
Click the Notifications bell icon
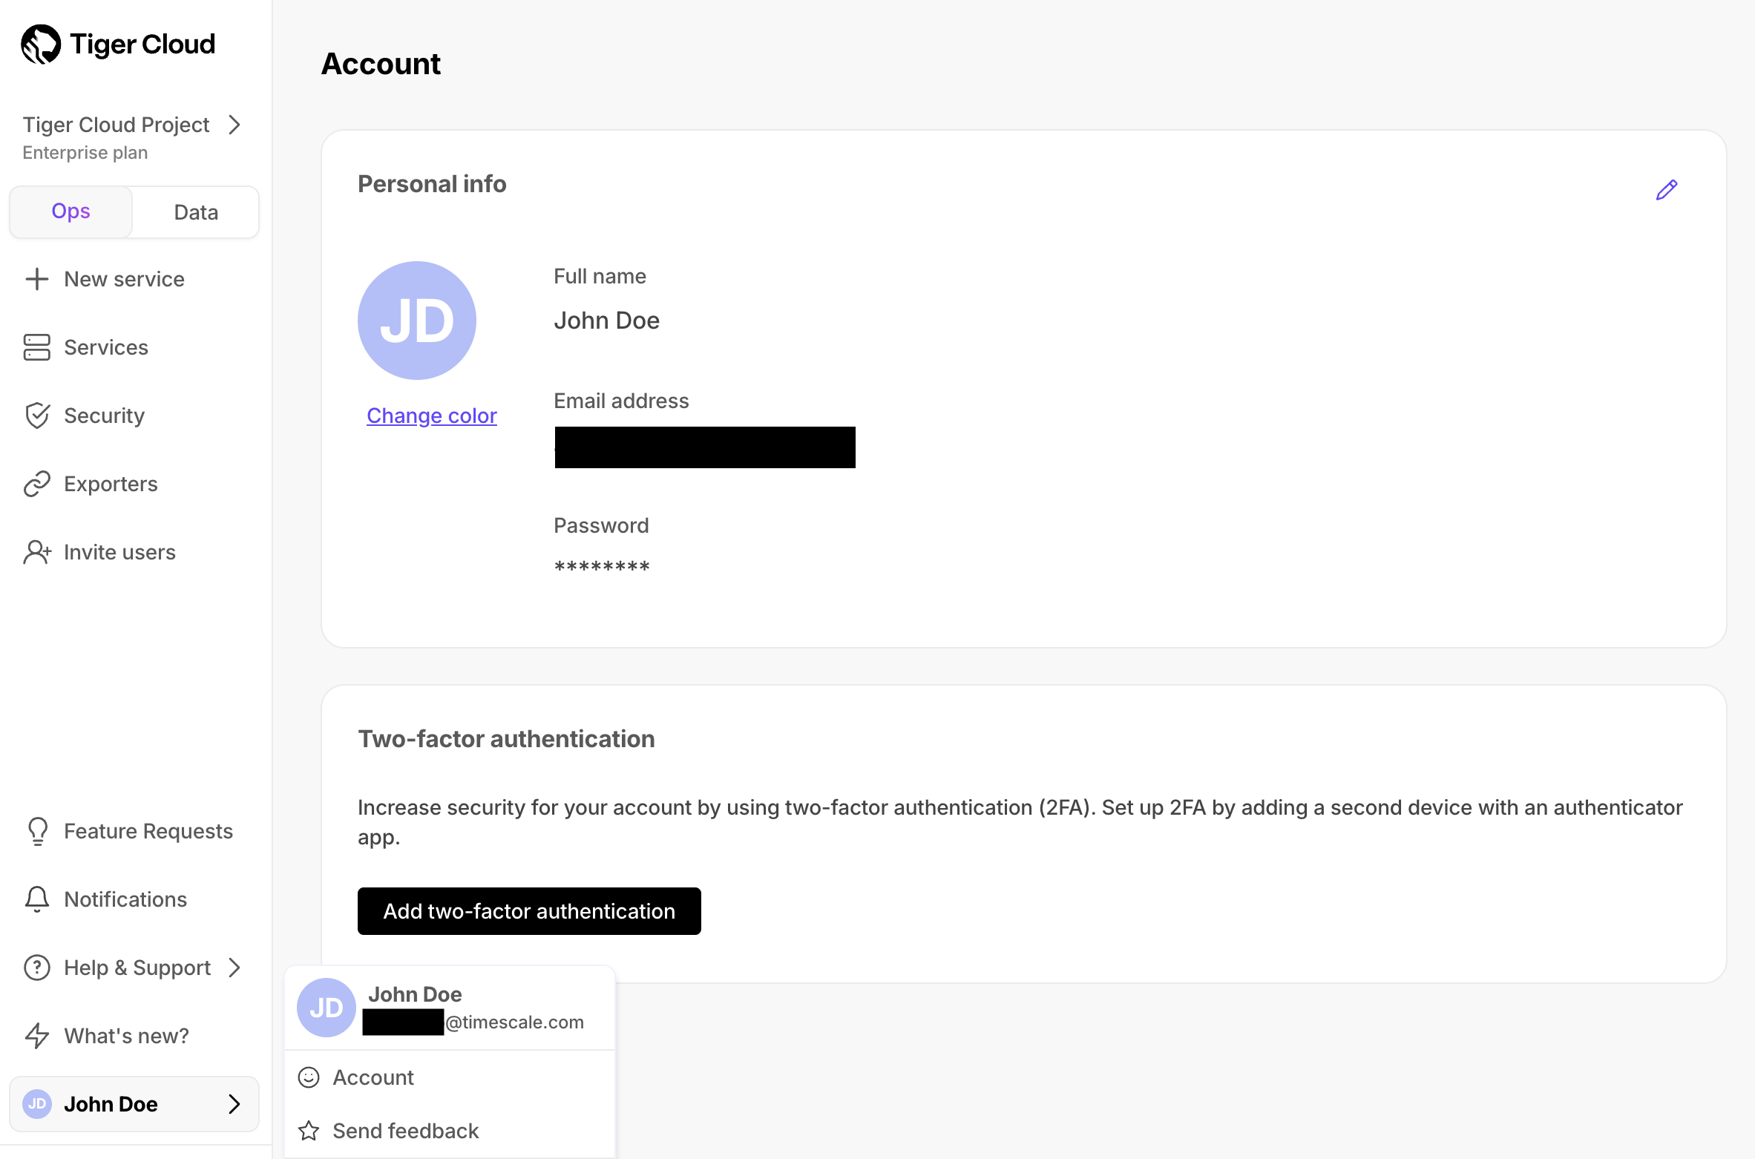tap(36, 899)
